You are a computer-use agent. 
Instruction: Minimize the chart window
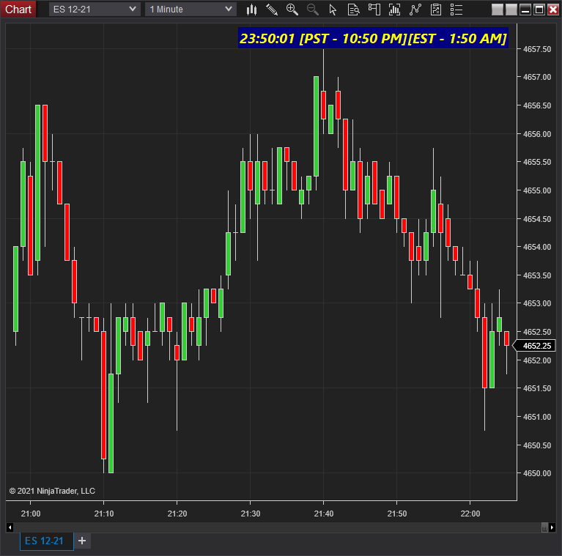525,10
